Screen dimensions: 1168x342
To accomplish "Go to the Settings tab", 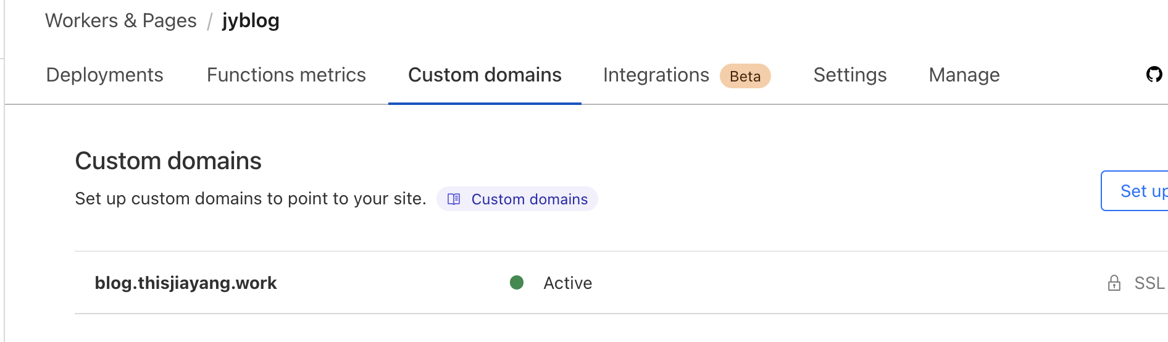I will (x=849, y=75).
